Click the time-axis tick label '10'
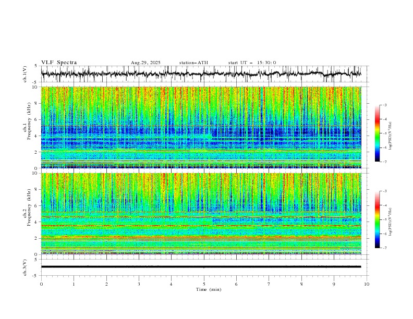This screenshot has width=413, height=319. click(367, 284)
